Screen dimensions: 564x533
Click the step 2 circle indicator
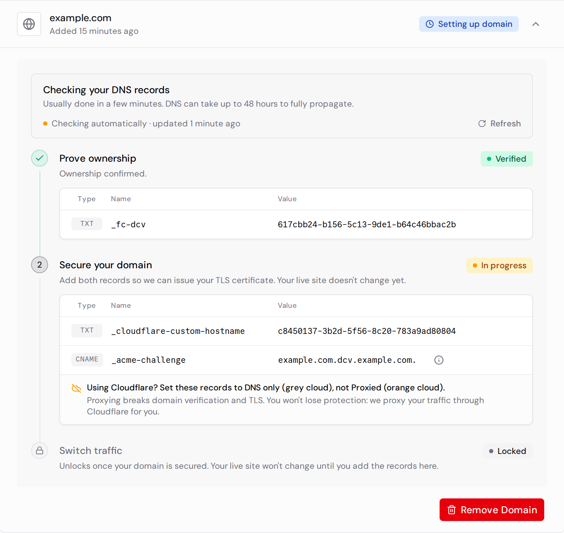click(x=40, y=265)
